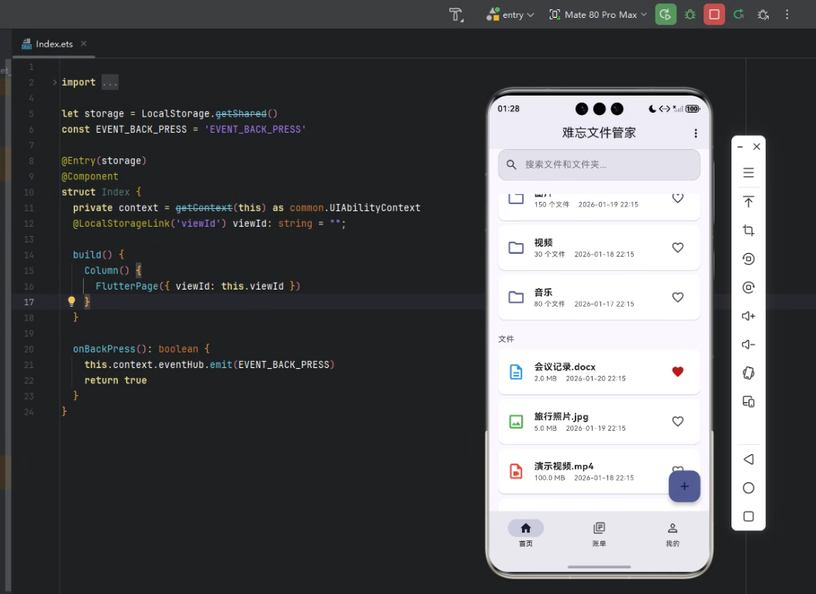
Task: Open 演示视频.mp4 file
Action: click(599, 471)
